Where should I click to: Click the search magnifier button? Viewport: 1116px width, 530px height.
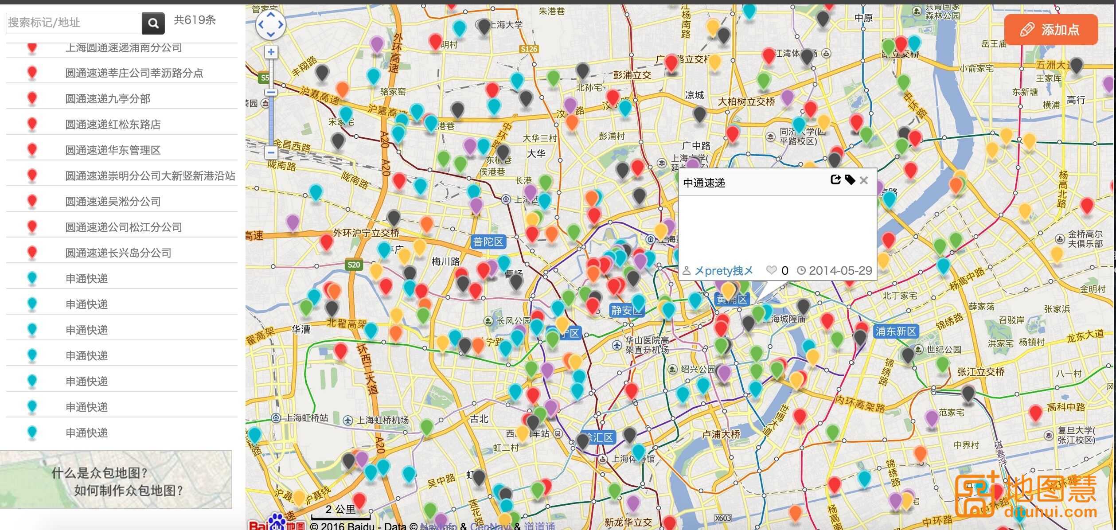[153, 23]
